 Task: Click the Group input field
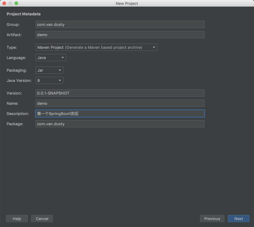point(120,24)
